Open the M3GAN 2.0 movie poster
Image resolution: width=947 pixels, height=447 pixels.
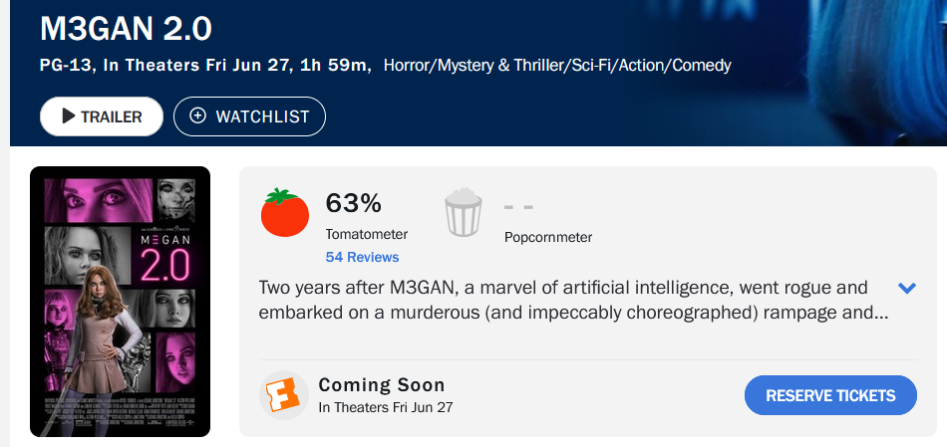click(x=121, y=302)
